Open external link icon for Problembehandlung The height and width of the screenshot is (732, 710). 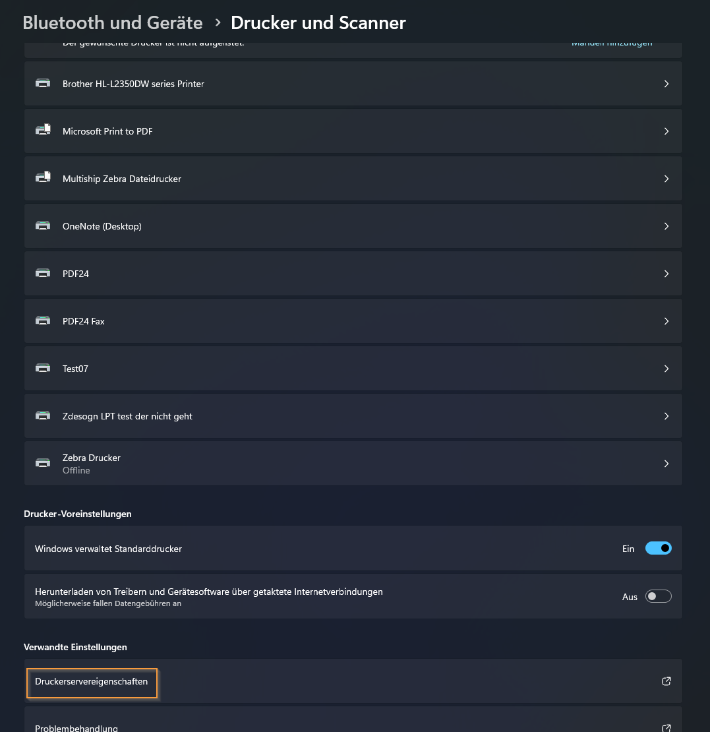coord(666,728)
